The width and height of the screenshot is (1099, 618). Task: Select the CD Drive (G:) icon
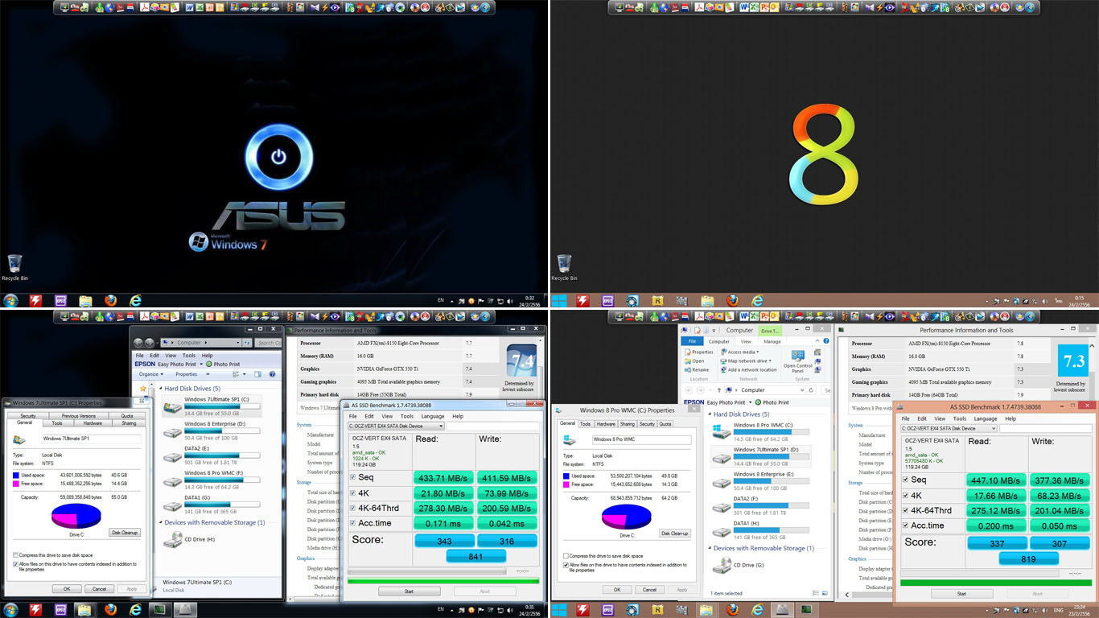pyautogui.click(x=722, y=566)
